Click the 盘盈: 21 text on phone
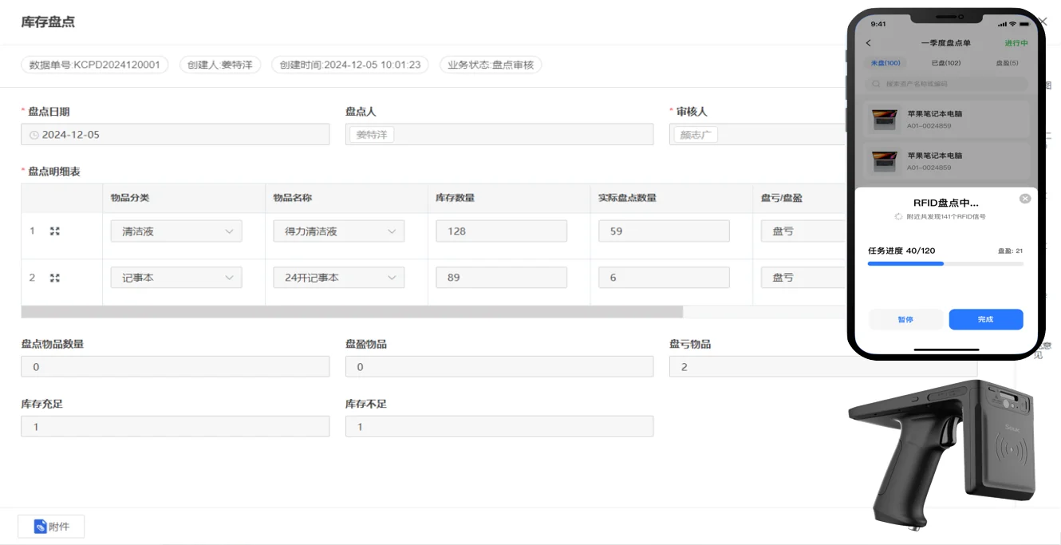This screenshot has width=1061, height=545. (1011, 251)
